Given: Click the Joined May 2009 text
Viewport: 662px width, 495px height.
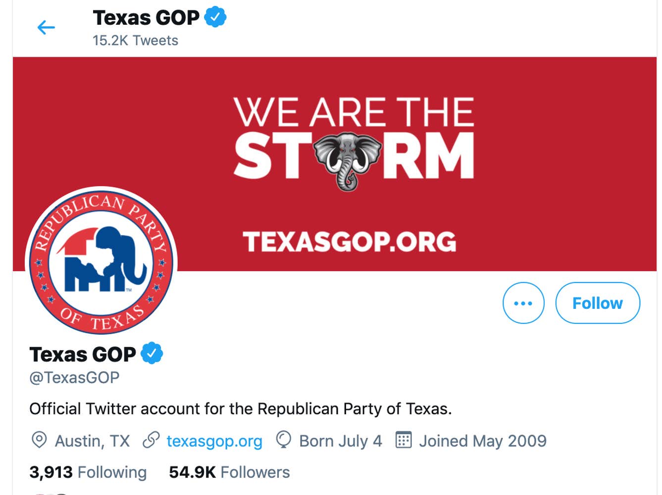Looking at the screenshot, I should click(x=483, y=441).
